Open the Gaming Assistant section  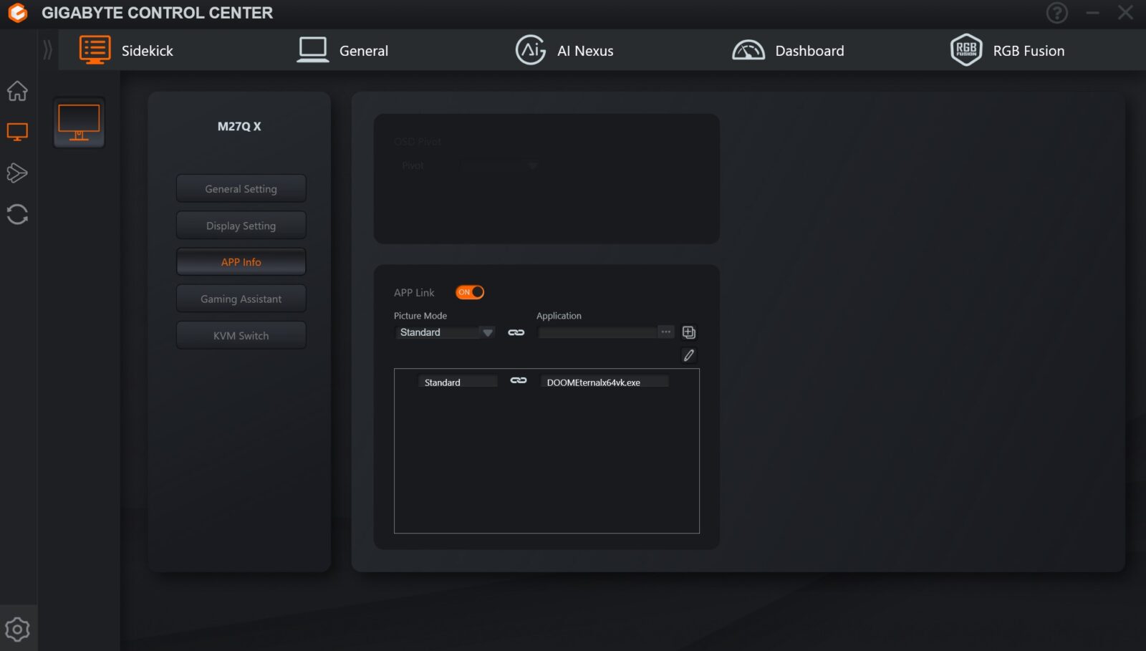(x=241, y=299)
